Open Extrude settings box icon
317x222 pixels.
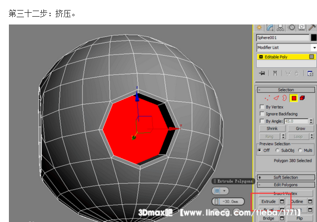click(x=282, y=201)
